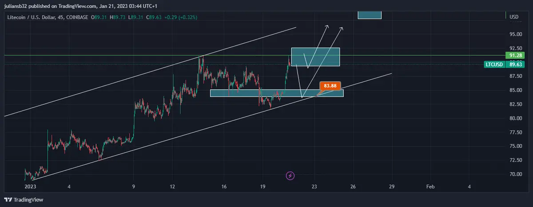Click the 2023 label on time axis

pyautogui.click(x=30, y=187)
